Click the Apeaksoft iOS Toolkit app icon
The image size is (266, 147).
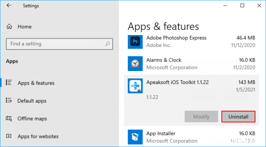coord(135,86)
